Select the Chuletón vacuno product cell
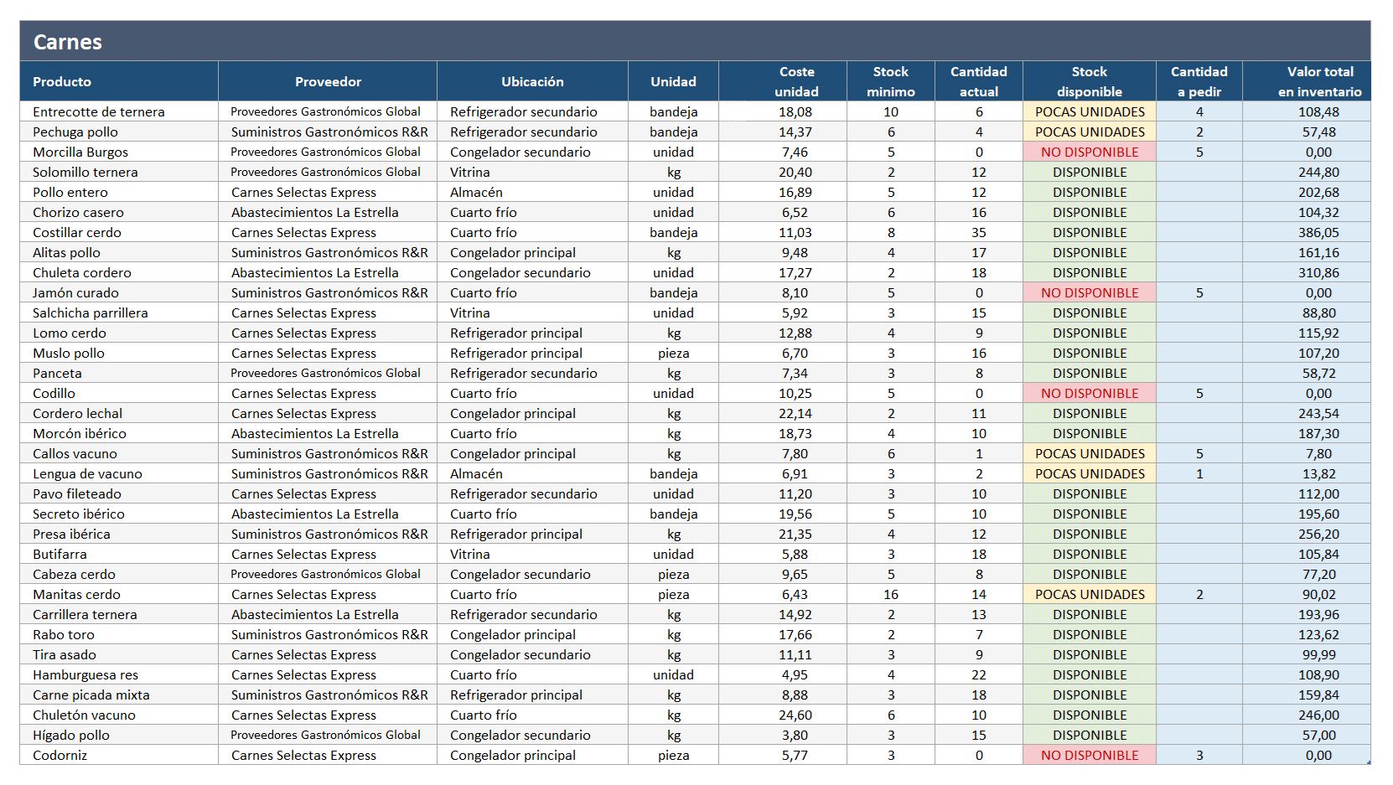1393x785 pixels. pos(119,715)
